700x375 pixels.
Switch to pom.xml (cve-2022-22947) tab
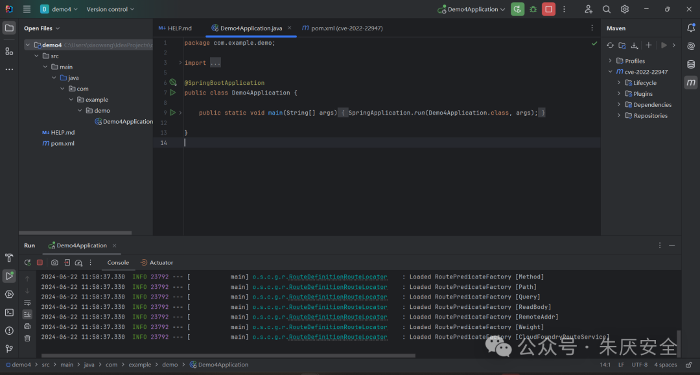342,28
